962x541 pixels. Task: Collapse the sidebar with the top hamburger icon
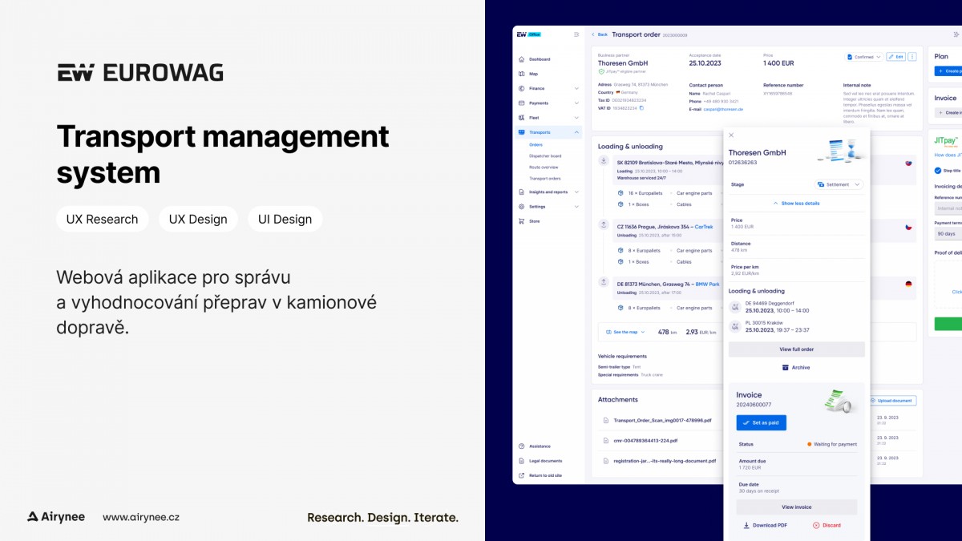point(576,34)
